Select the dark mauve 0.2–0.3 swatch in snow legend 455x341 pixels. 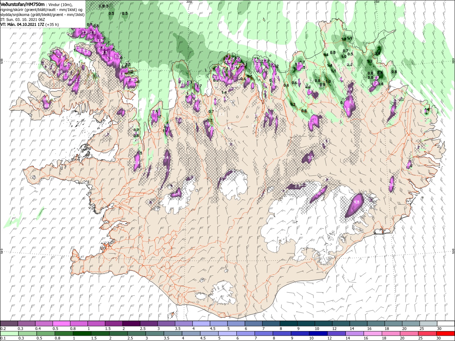point(9,323)
